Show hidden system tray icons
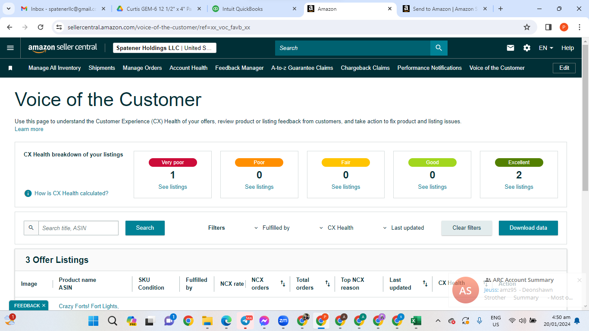This screenshot has width=589, height=331. coord(438,321)
